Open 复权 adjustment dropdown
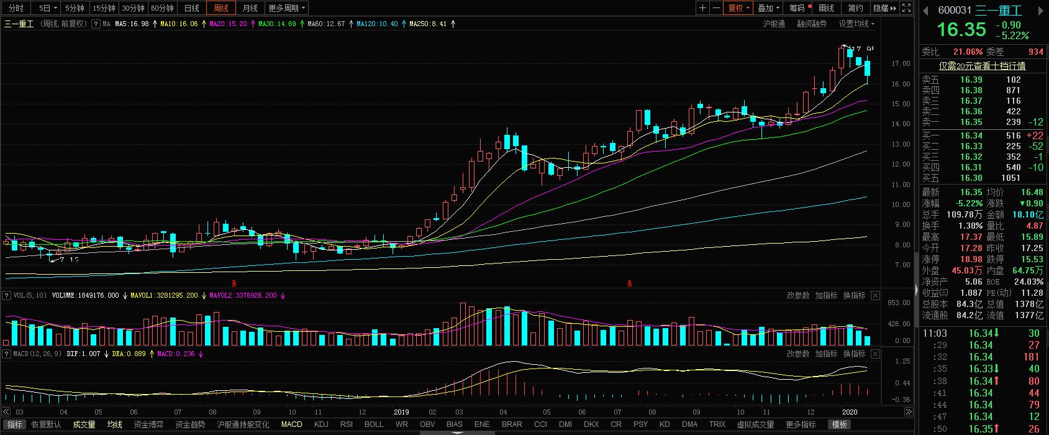Image resolution: width=1049 pixels, height=435 pixels. coord(739,8)
